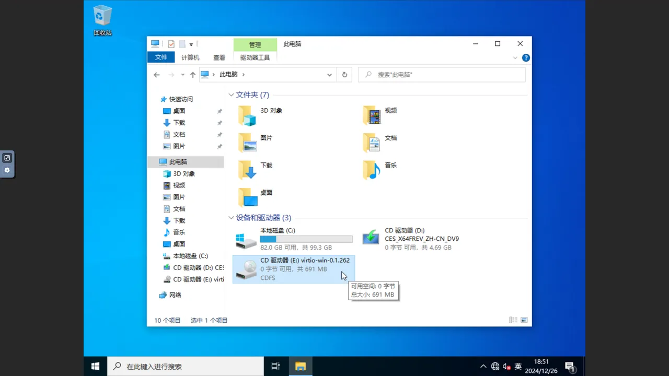Click the refresh button beside address bar
669x376 pixels.
344,75
